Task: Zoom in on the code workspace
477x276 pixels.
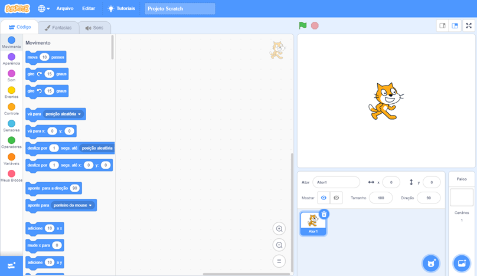Action: click(279, 229)
